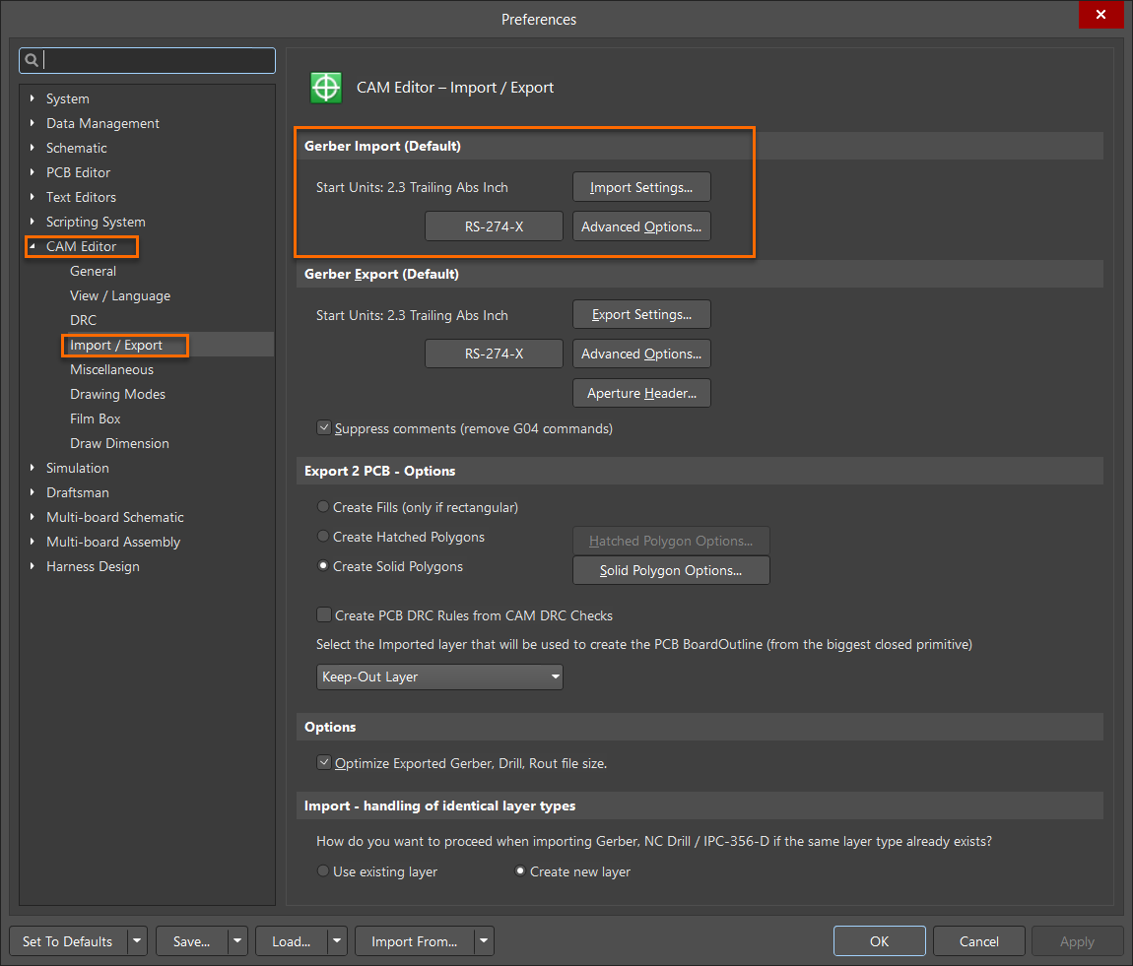Open Draw Dimension preferences page
This screenshot has height=966, width=1133.
point(119,443)
